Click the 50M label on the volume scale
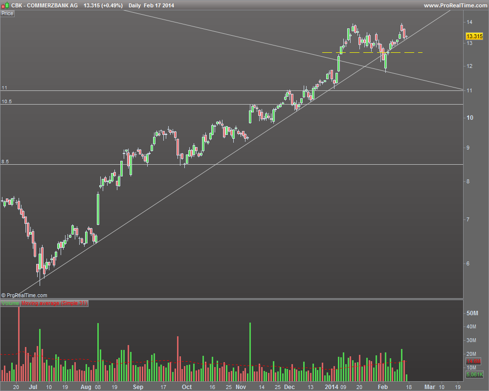The width and height of the screenshot is (489, 391). coord(472,313)
